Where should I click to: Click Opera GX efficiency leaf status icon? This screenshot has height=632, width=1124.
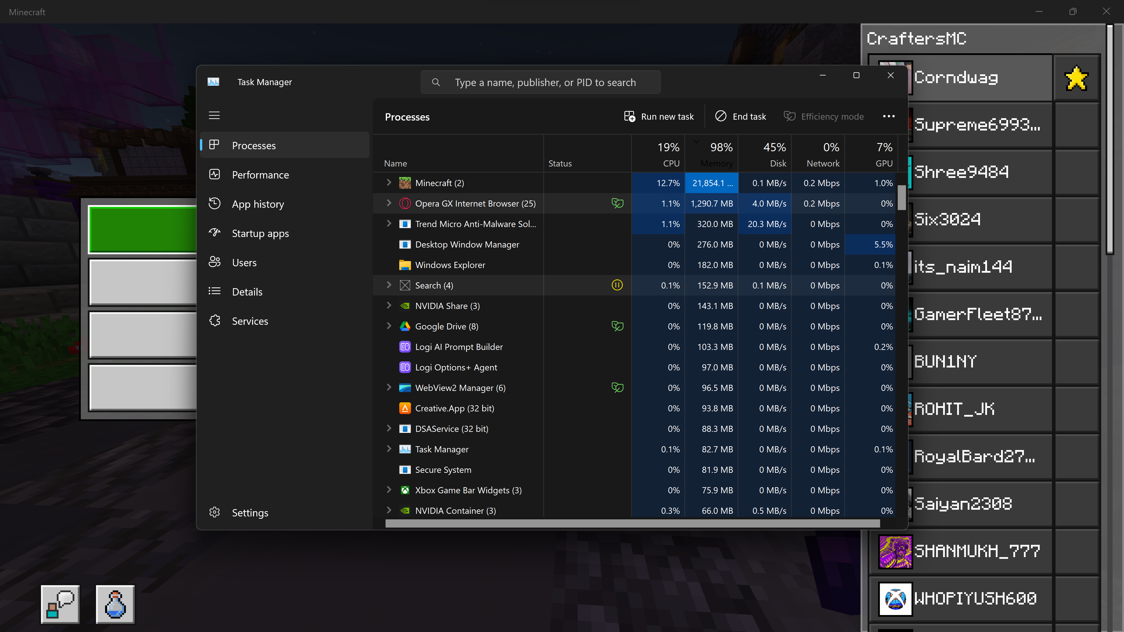pyautogui.click(x=617, y=203)
